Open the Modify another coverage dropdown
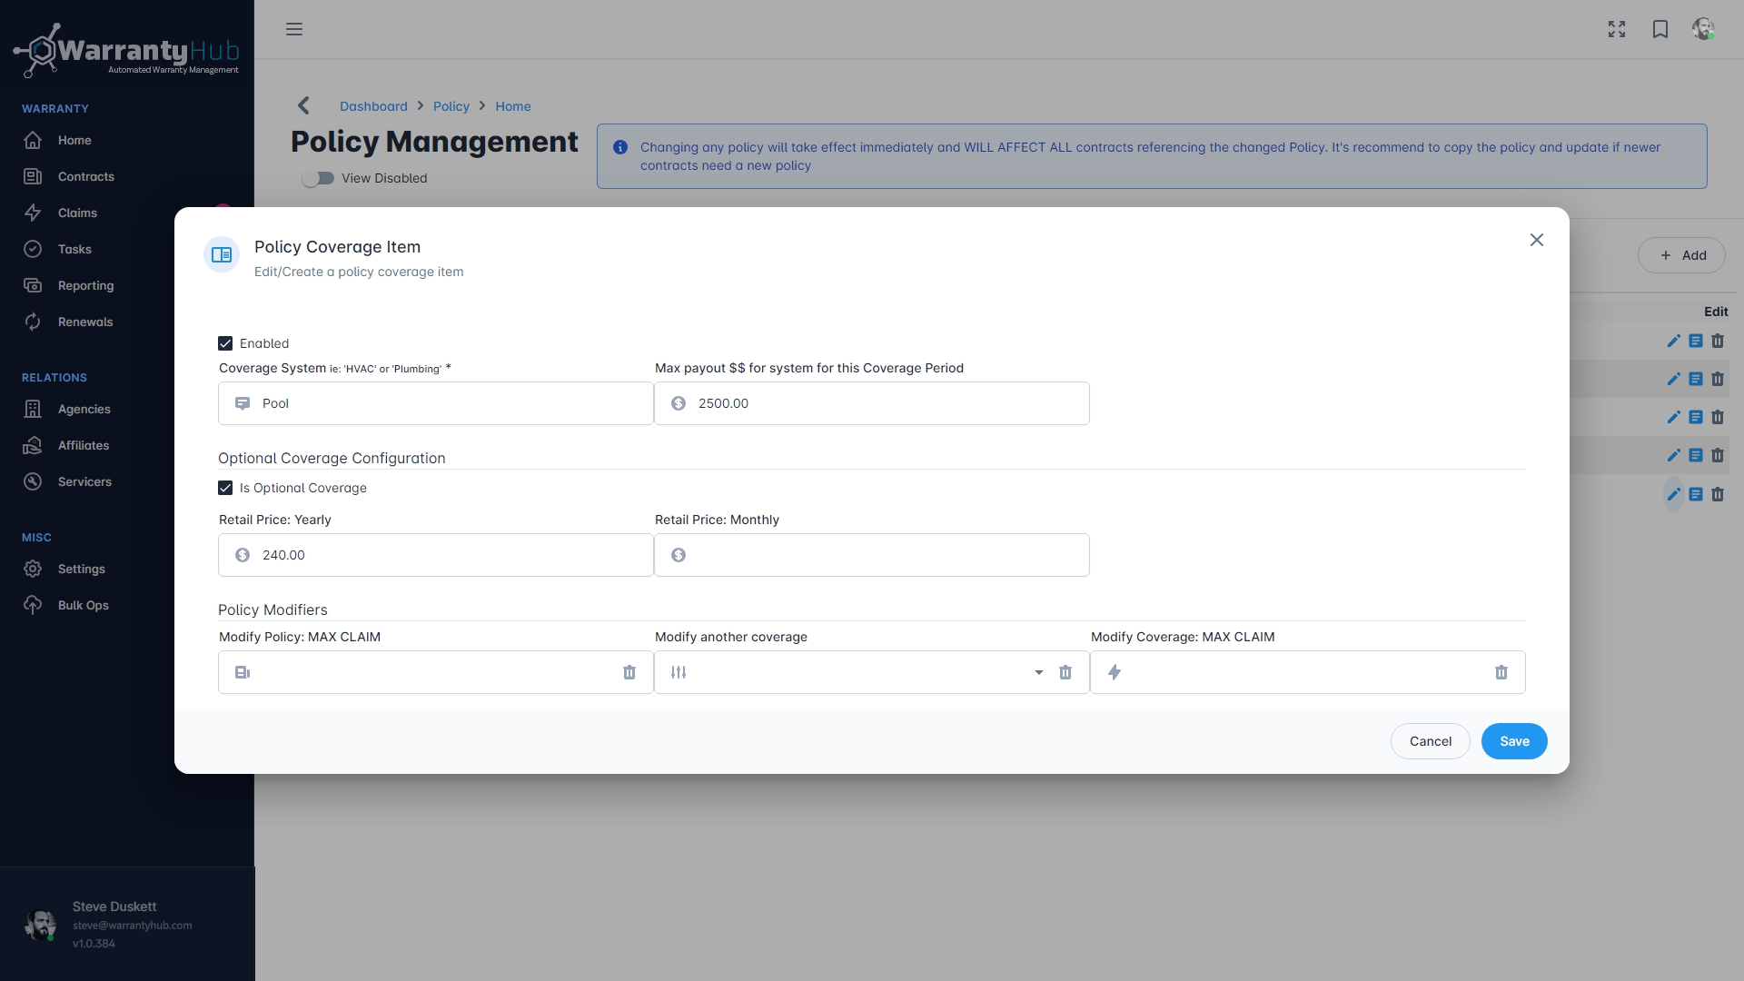Viewport: 1744px width, 981px height. [1037, 672]
